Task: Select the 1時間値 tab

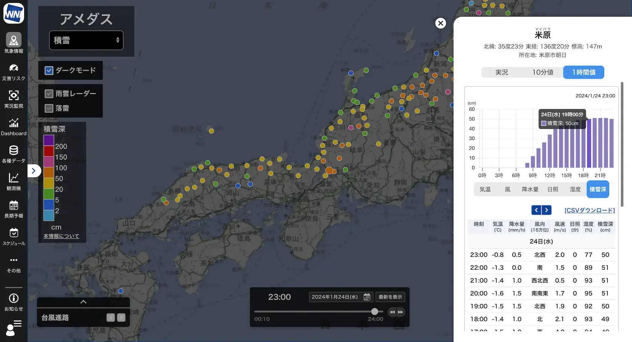Action: (x=583, y=72)
